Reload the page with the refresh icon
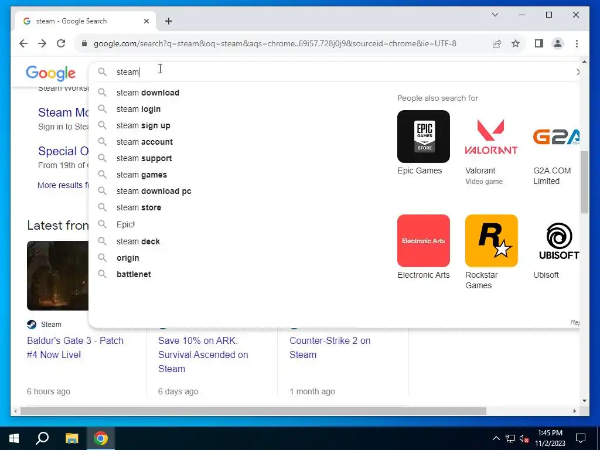Viewport: 600px width, 450px height. (x=61, y=43)
